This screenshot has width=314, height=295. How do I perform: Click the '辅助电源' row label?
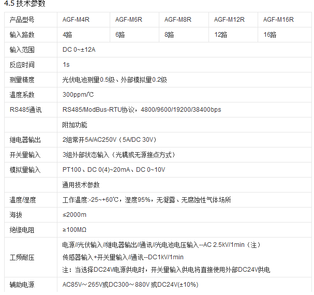click(22, 285)
